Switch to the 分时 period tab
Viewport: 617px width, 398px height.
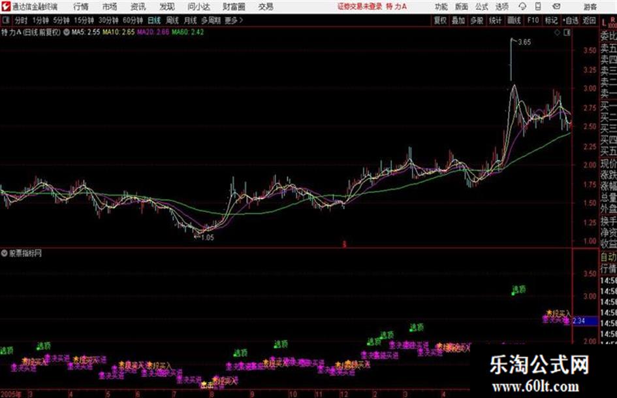tap(22, 20)
